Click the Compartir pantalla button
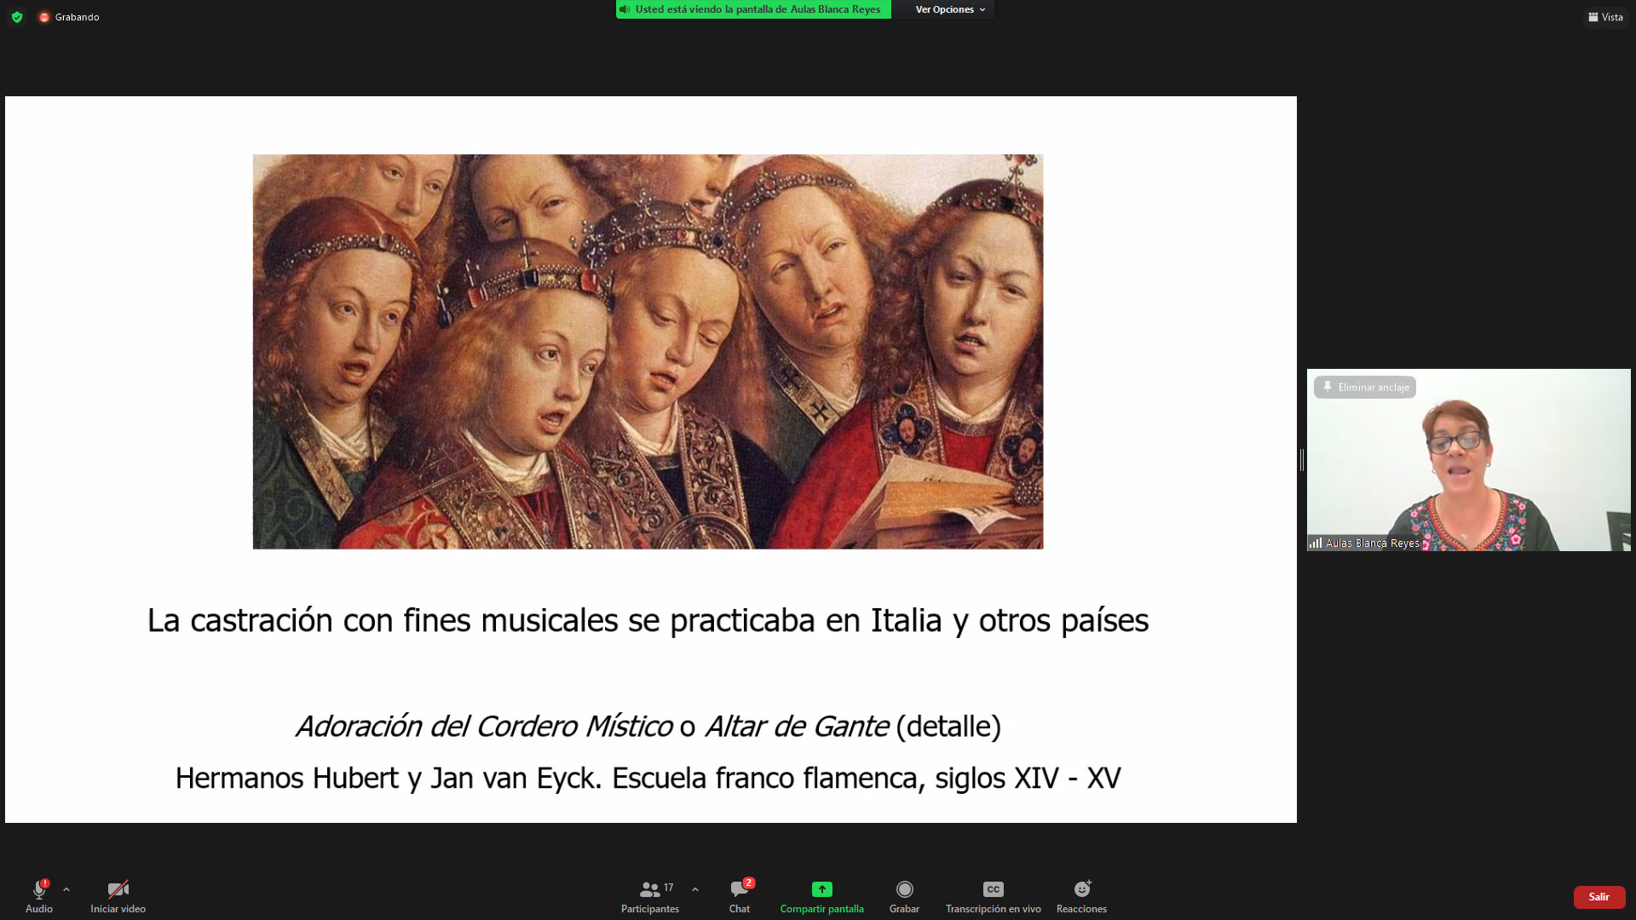This screenshot has width=1636, height=920. tap(821, 891)
